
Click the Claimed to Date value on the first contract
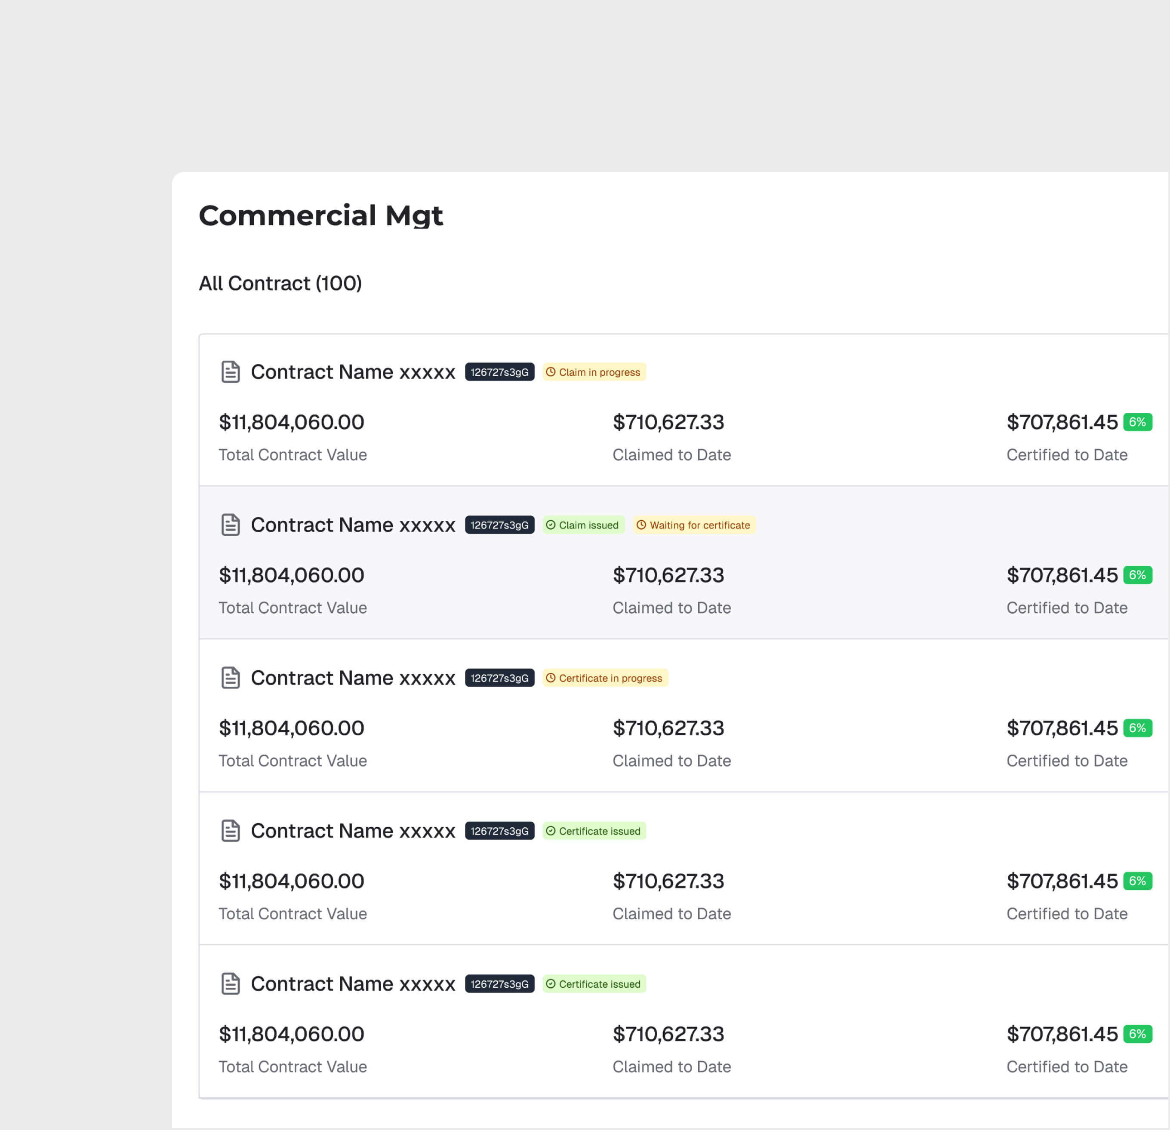[x=668, y=422]
